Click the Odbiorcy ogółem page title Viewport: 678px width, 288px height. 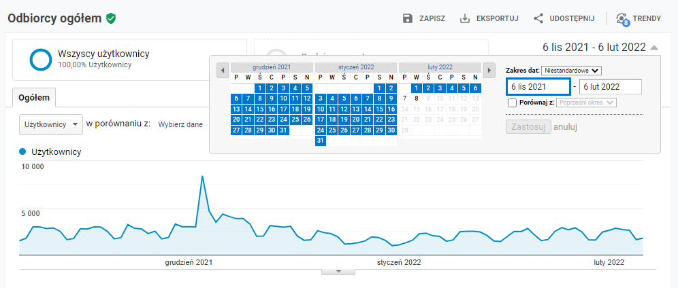pos(54,18)
